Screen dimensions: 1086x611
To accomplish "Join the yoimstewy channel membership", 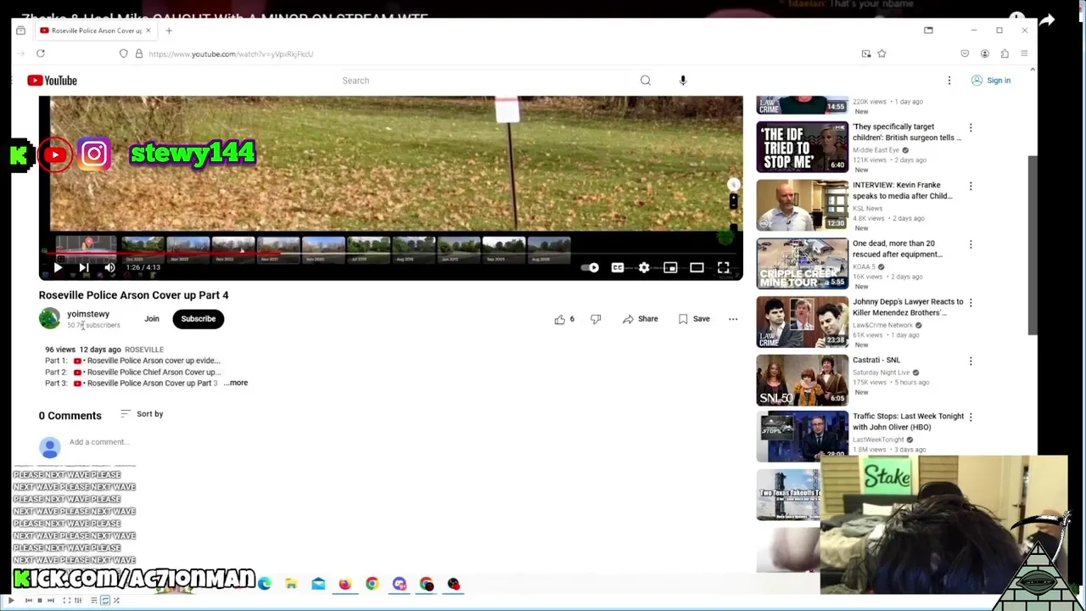I will click(152, 319).
